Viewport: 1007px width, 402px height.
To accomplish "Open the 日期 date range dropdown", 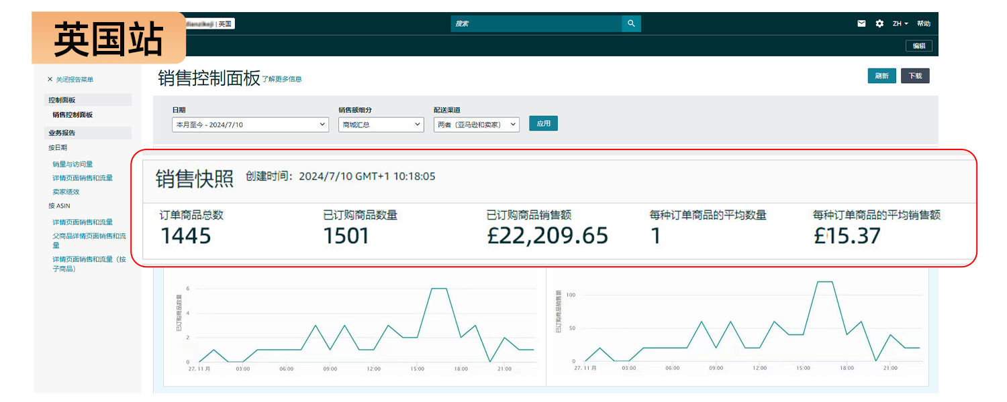I will tap(250, 125).
